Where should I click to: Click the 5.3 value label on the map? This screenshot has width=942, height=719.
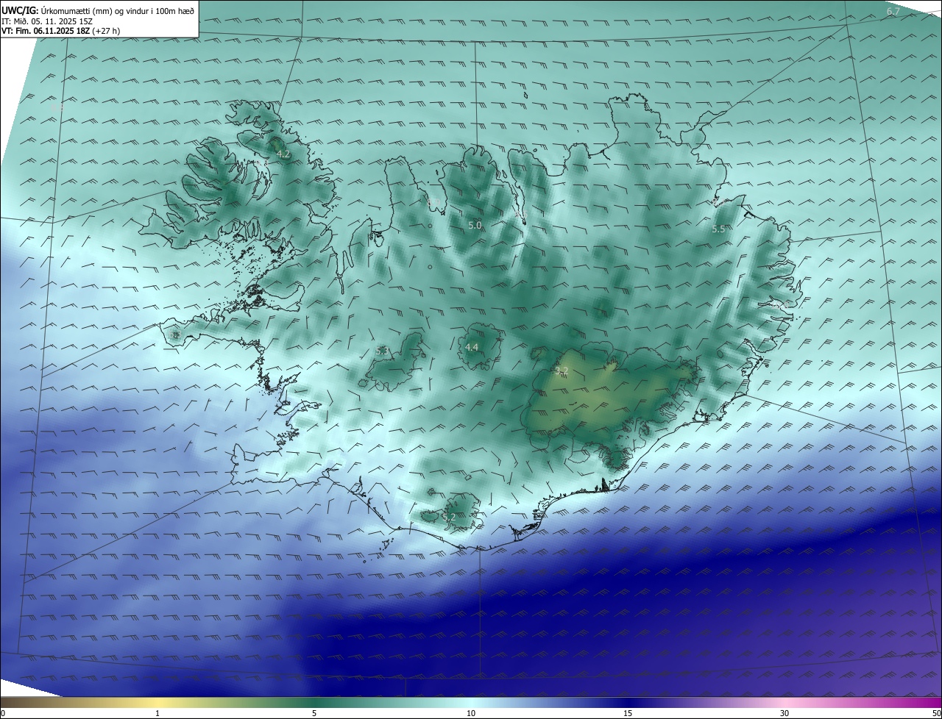click(x=382, y=351)
